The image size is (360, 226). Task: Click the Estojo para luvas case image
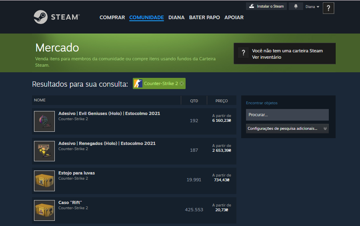[x=44, y=180]
